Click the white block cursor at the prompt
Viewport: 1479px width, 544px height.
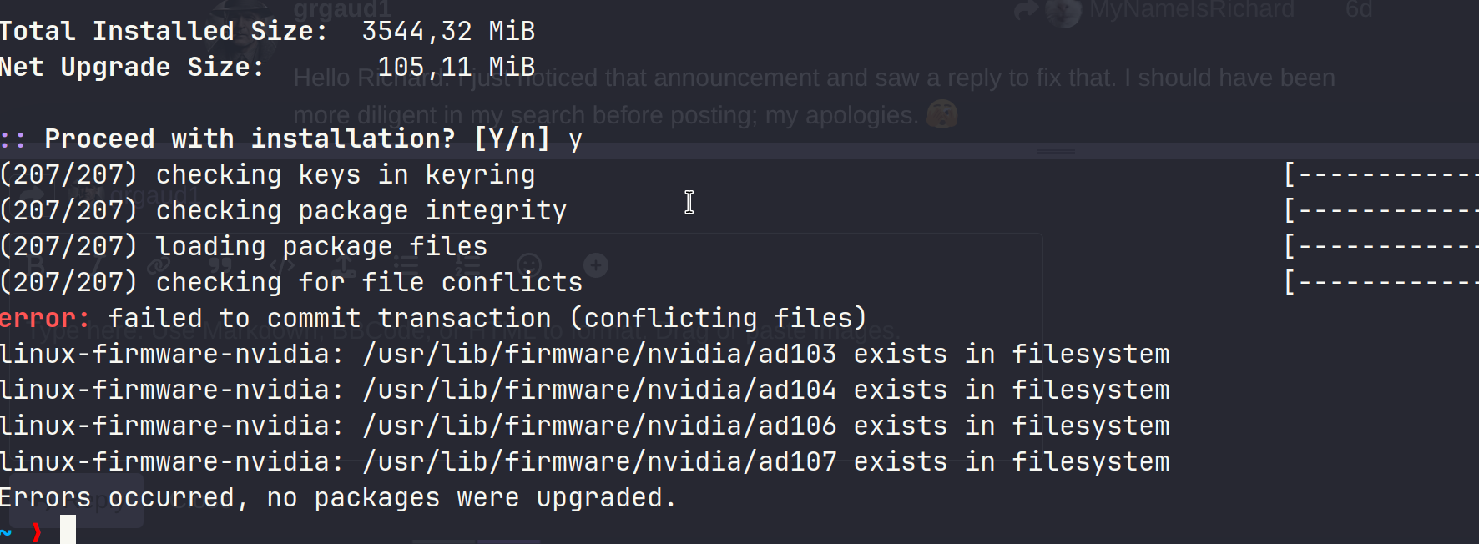68,531
